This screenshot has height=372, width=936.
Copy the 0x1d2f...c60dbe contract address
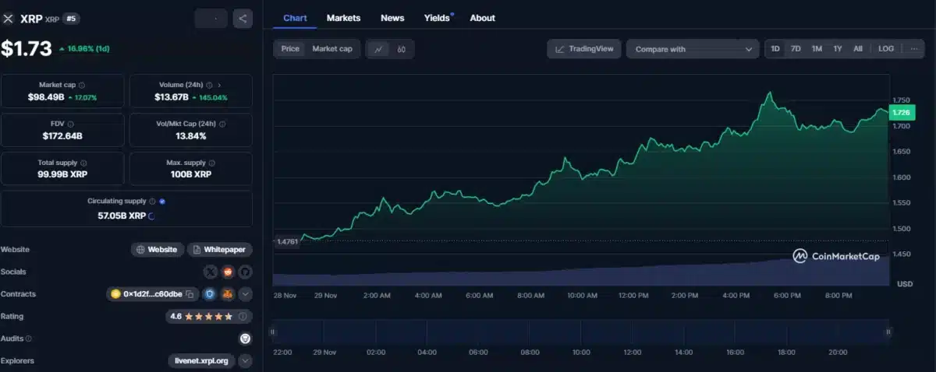(190, 294)
